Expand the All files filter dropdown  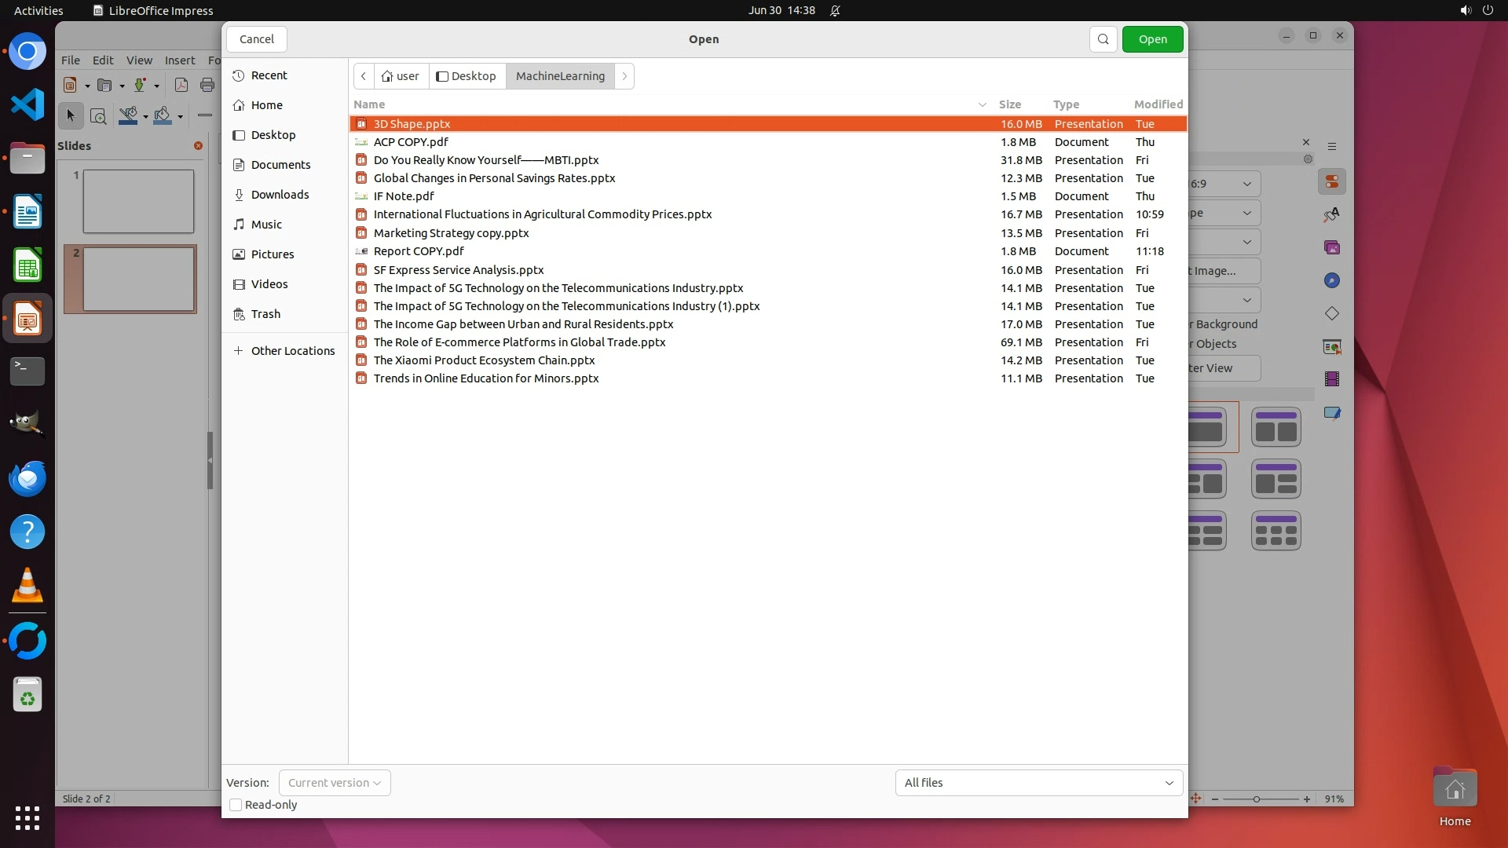click(1038, 783)
